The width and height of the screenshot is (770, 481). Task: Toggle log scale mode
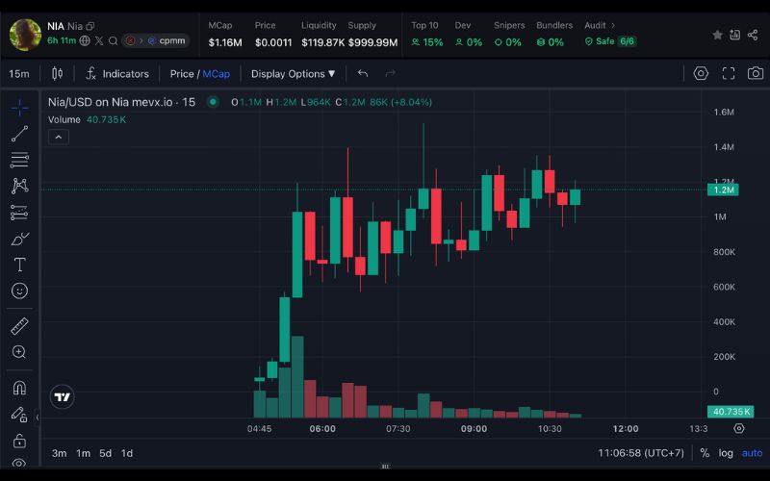tap(726, 453)
